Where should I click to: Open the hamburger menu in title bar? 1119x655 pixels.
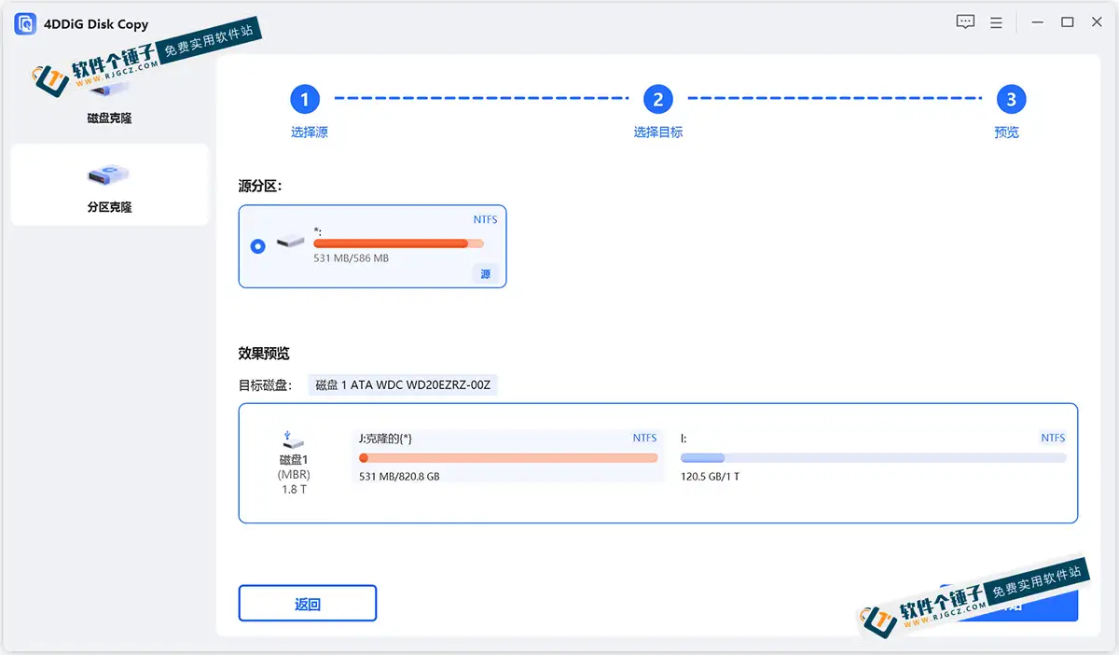[996, 22]
